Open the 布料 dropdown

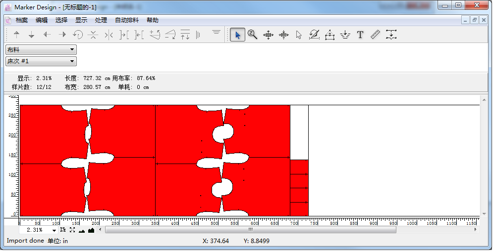(41, 49)
